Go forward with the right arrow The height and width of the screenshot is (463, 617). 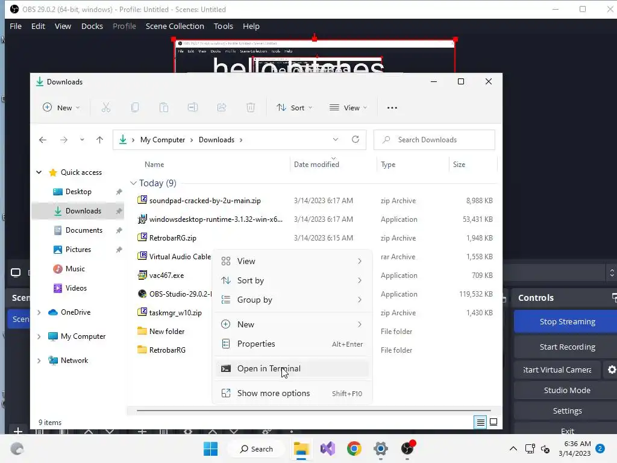pos(64,140)
